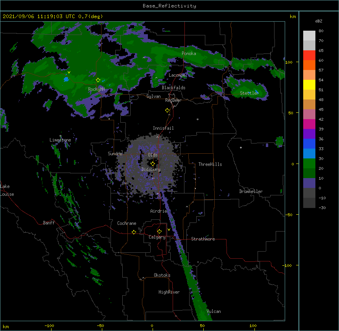Select the bright green 30-20 legend swatch
The width and height of the screenshot is (339, 331).
pos(309,164)
